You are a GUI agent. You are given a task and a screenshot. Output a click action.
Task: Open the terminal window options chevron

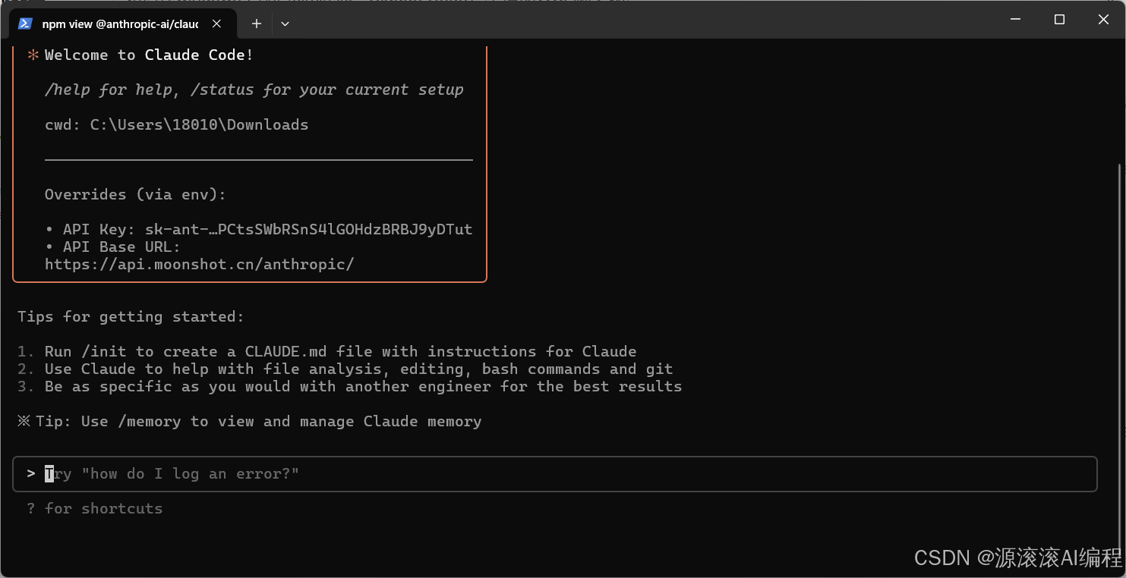[285, 24]
